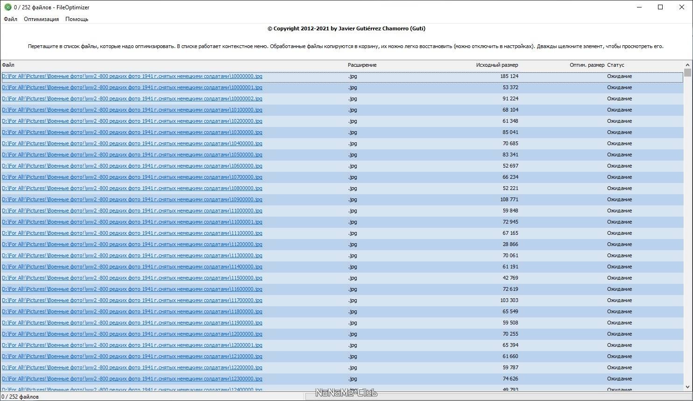Viewport: 693px width, 401px height.
Task: Click the original size value 59 848
Action: coord(510,211)
